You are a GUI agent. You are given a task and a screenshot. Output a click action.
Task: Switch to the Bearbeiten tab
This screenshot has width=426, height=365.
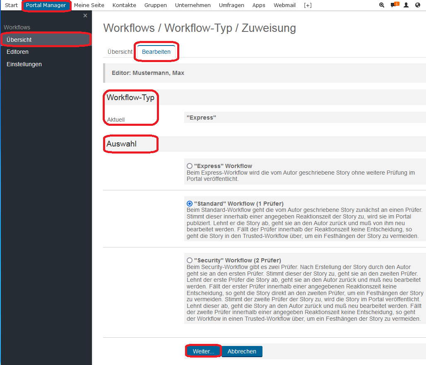(156, 52)
